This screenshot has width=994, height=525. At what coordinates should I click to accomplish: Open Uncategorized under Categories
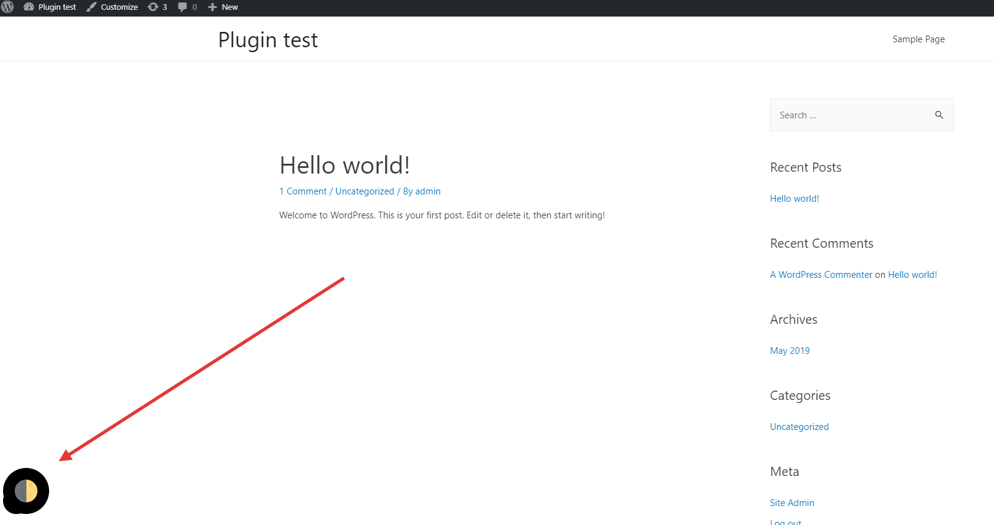(799, 427)
